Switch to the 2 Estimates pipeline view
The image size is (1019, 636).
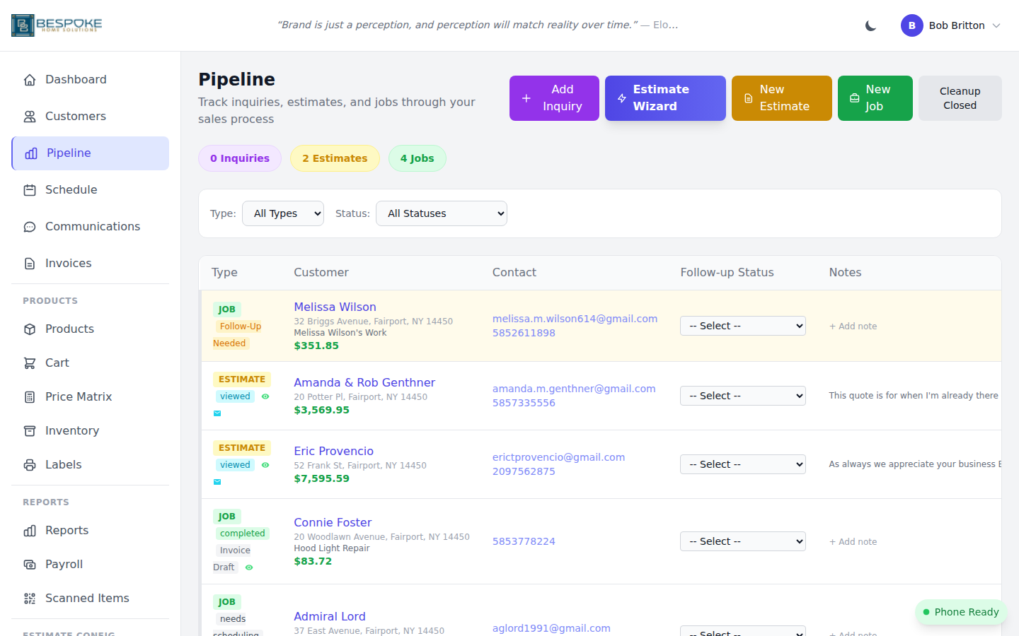[x=335, y=158]
